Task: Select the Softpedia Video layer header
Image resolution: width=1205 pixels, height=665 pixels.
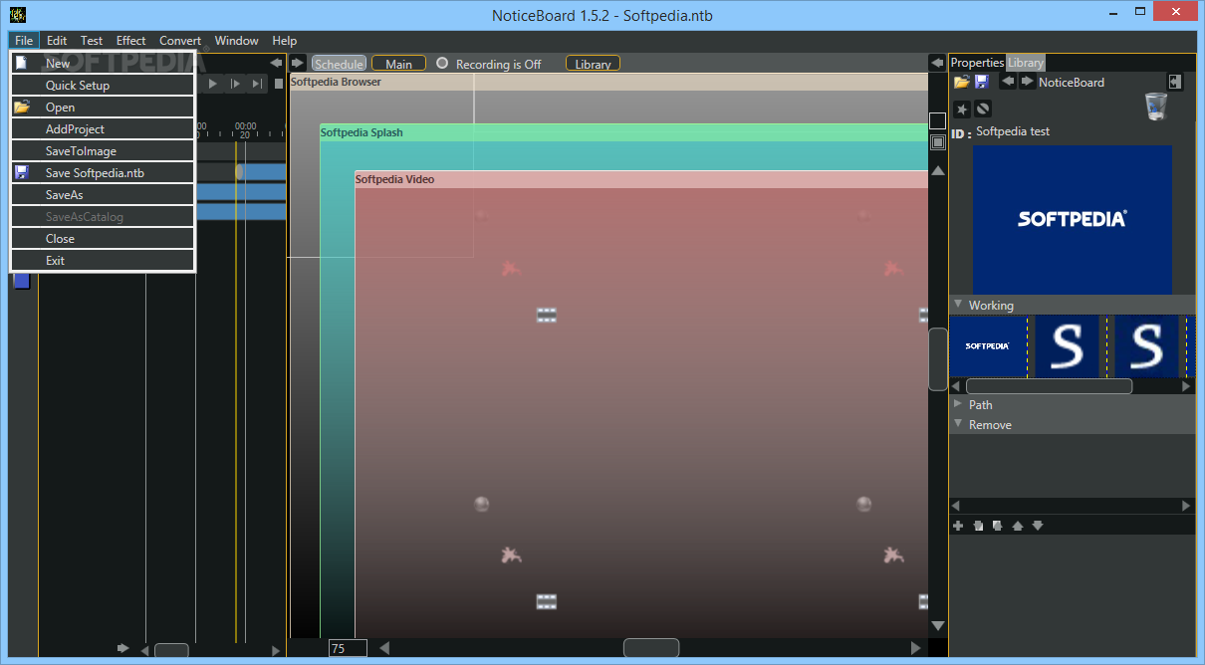Action: 641,180
